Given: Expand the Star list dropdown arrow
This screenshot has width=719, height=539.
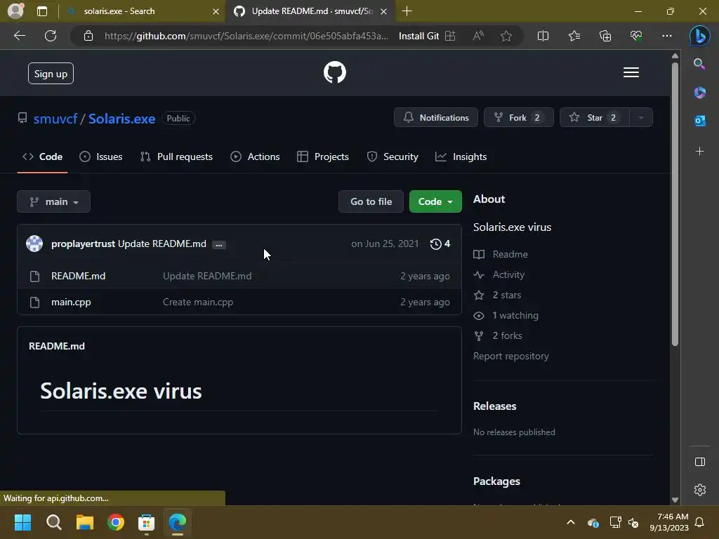Looking at the screenshot, I should pos(641,118).
